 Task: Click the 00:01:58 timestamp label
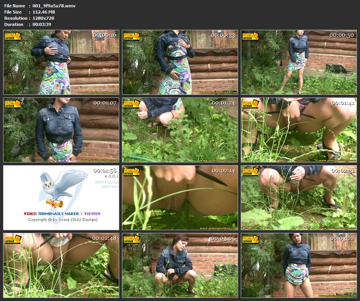pyautogui.click(x=105, y=171)
